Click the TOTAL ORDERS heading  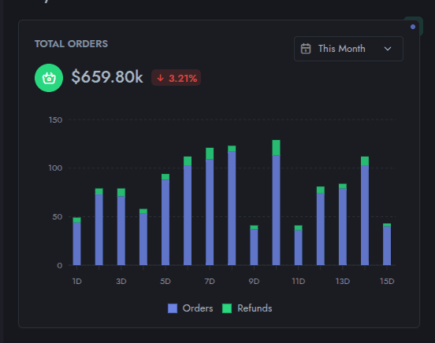point(71,44)
